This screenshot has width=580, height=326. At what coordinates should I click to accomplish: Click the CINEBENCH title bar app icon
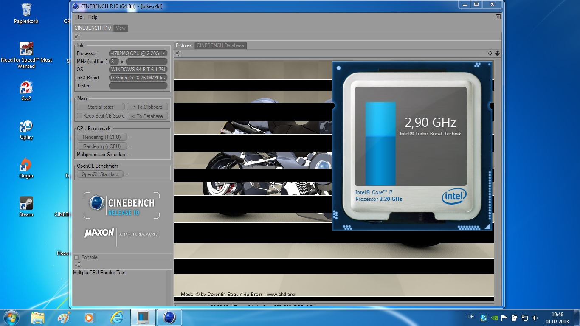76,6
